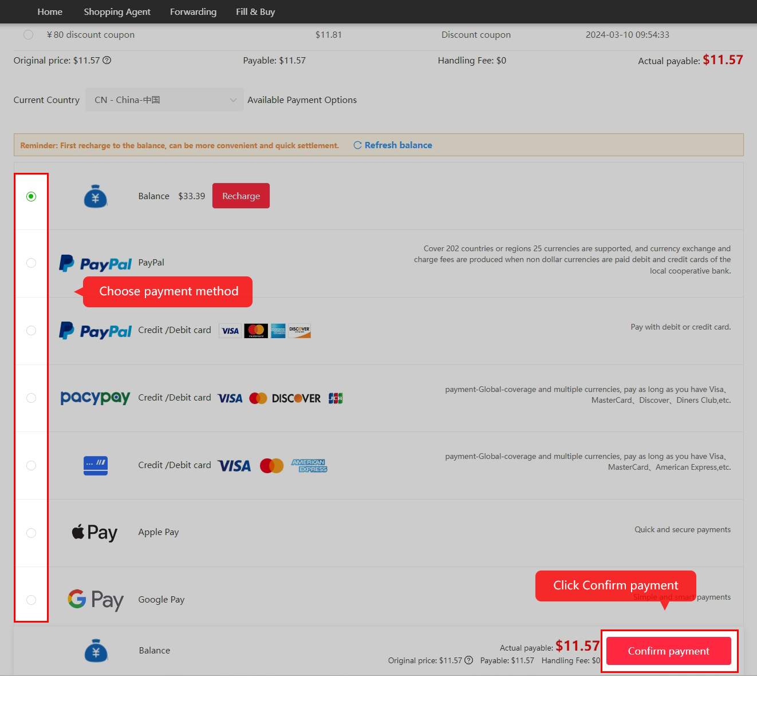Open the Current Country dropdown
Screen dimensions: 757x713
pyautogui.click(x=164, y=100)
